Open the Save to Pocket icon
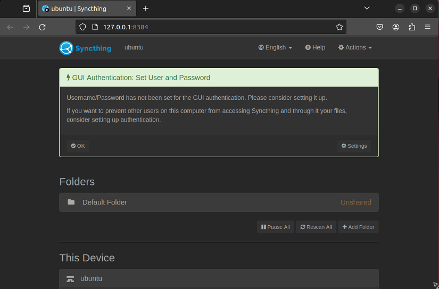Viewport: 439px width, 289px height. click(x=379, y=27)
